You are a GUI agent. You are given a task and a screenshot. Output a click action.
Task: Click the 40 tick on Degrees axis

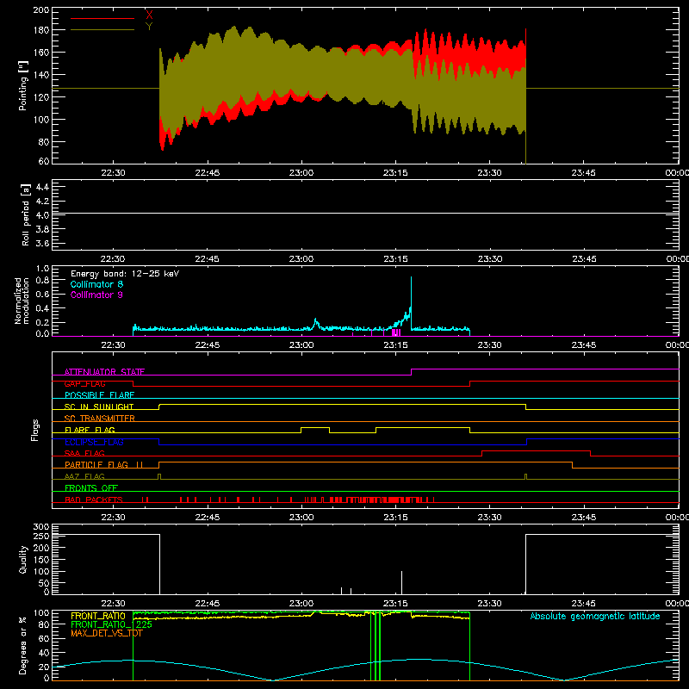44,653
